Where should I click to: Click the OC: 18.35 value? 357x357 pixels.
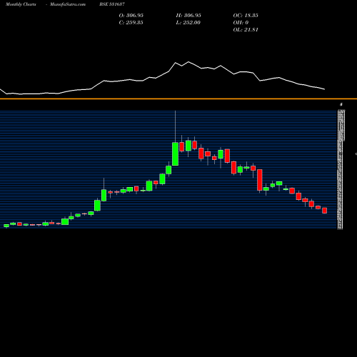[246, 15]
